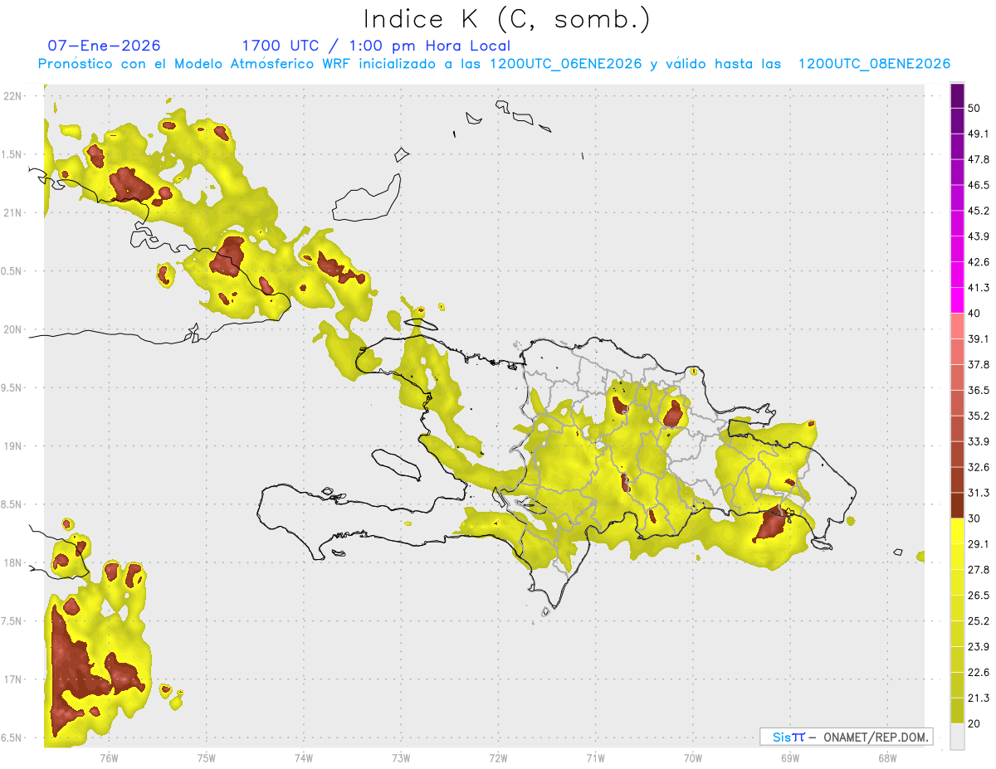Image resolution: width=996 pixels, height=769 pixels.
Task: Click the dark purple color band above 50
Action: tap(957, 95)
